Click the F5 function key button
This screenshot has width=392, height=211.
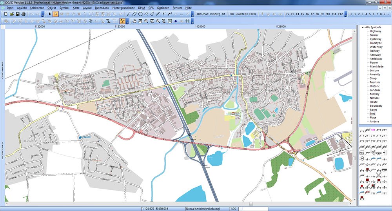303,14
